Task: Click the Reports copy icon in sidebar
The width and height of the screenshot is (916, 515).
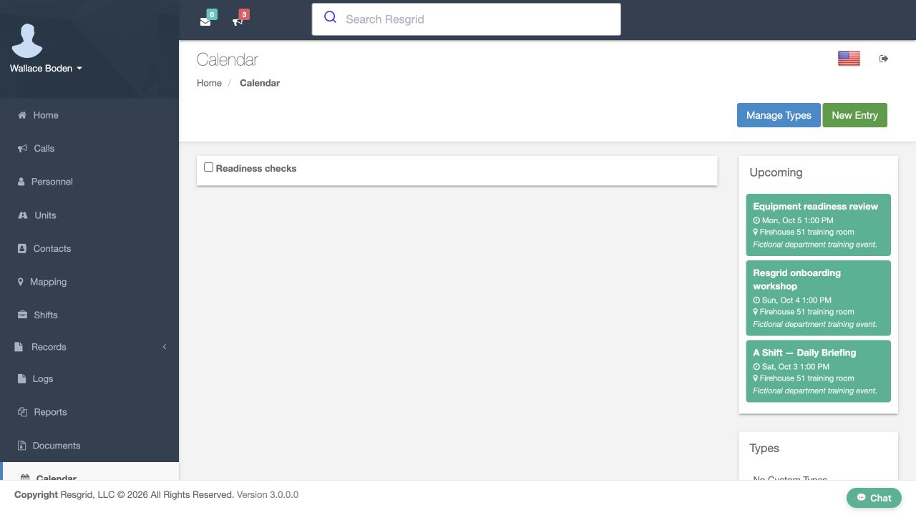Action: click(22, 412)
